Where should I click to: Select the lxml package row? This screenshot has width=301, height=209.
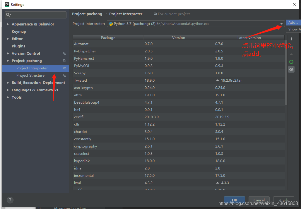coord(179,183)
